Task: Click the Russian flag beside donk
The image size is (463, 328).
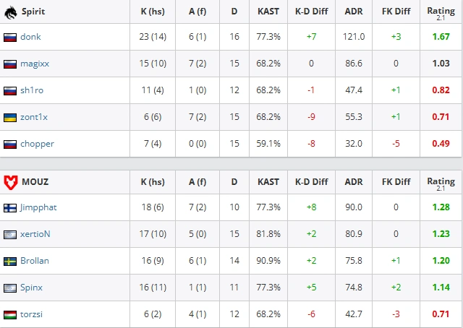Action: 10,37
